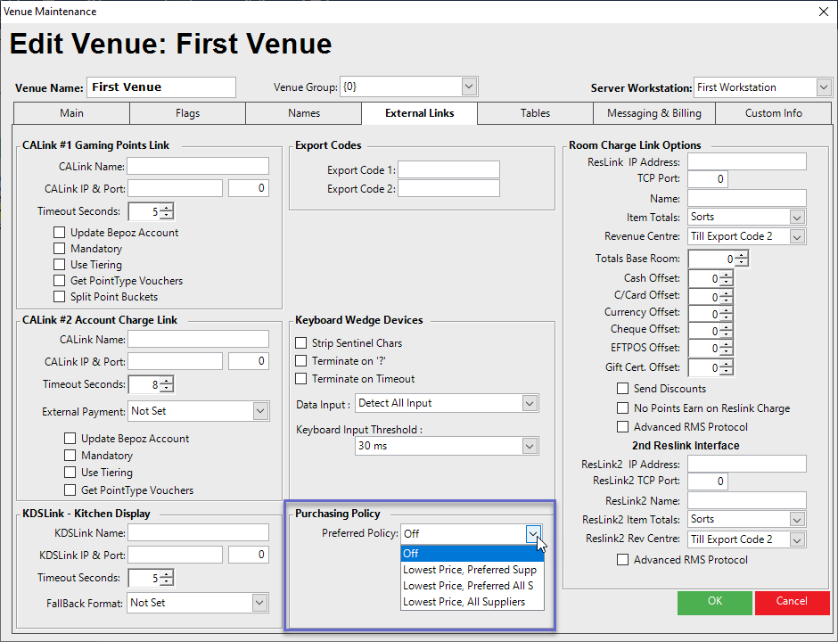The image size is (838, 642).
Task: Enable the Strip Sentinel Chars checkbox
Action: [x=301, y=343]
